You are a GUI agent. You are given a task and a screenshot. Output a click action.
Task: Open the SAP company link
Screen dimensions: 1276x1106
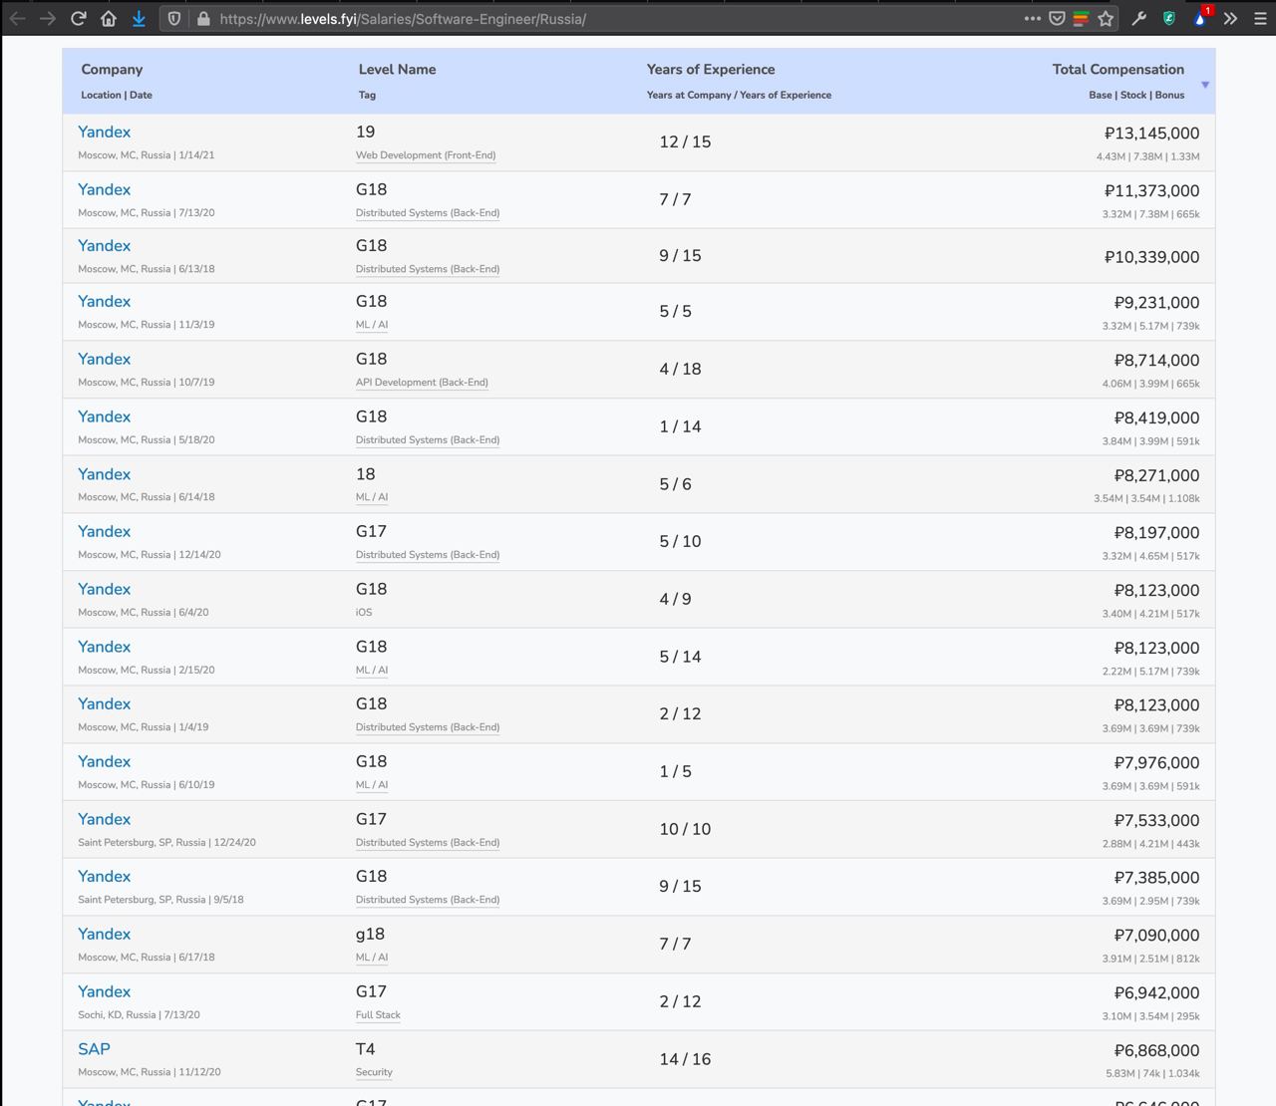[x=94, y=1049]
